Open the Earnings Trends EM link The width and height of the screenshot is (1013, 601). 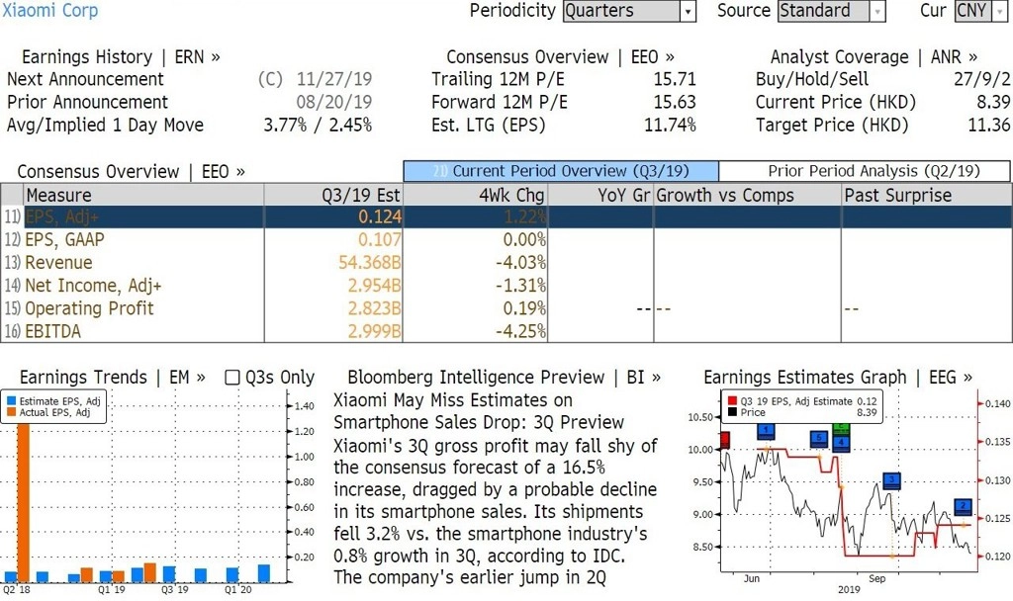[x=113, y=378]
